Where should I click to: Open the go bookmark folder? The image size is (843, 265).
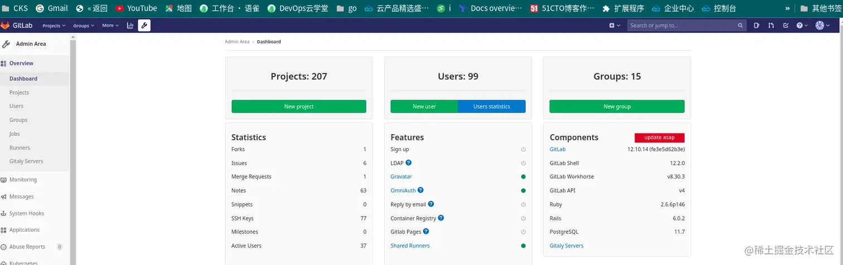pos(346,8)
